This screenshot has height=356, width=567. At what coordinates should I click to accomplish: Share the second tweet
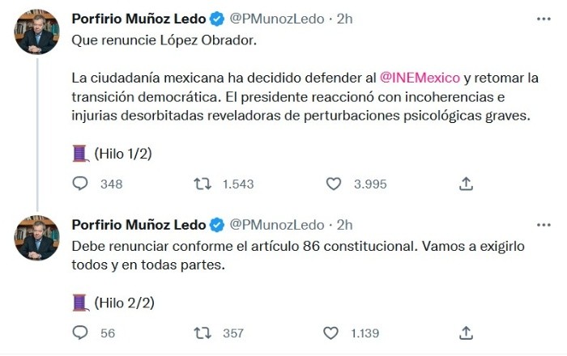click(466, 333)
